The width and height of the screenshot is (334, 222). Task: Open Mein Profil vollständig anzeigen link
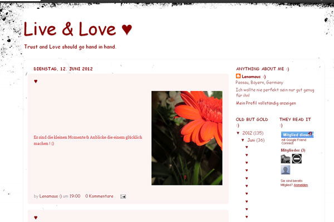coord(266,103)
